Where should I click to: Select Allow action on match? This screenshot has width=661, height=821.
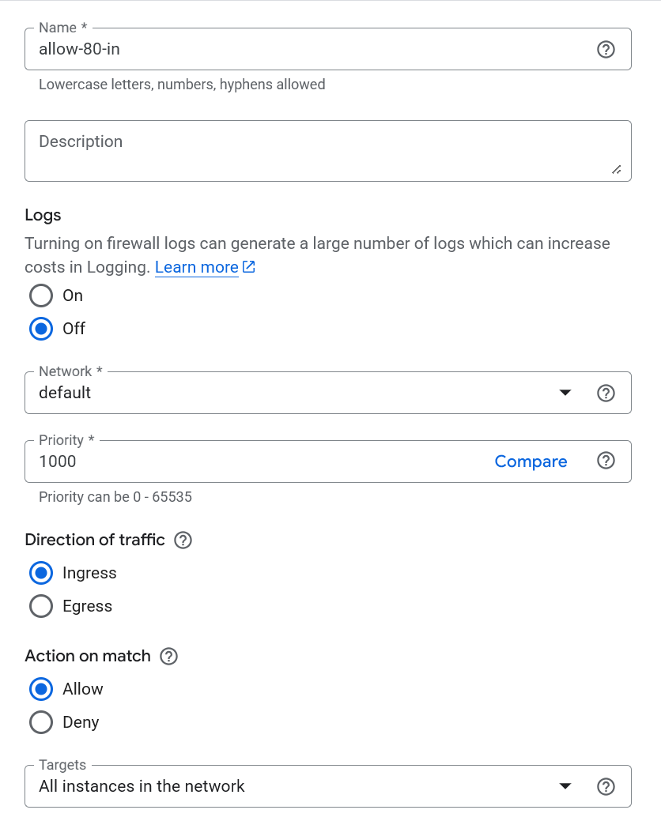pos(41,689)
